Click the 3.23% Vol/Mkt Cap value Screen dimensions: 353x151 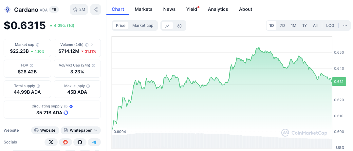coord(77,72)
